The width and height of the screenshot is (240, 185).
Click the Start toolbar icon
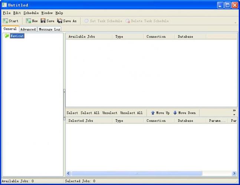click(5, 21)
